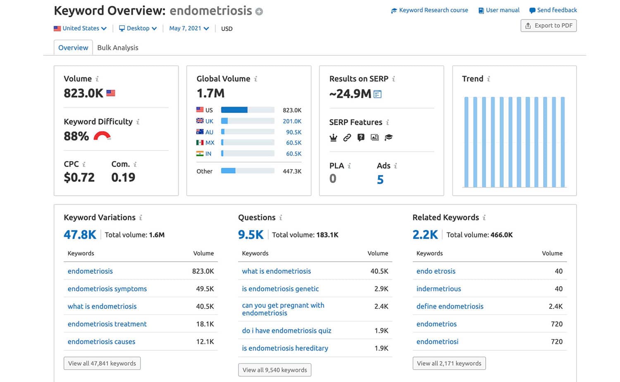Click the info icon next to Trend
This screenshot has height=382, width=620.
pos(489,79)
